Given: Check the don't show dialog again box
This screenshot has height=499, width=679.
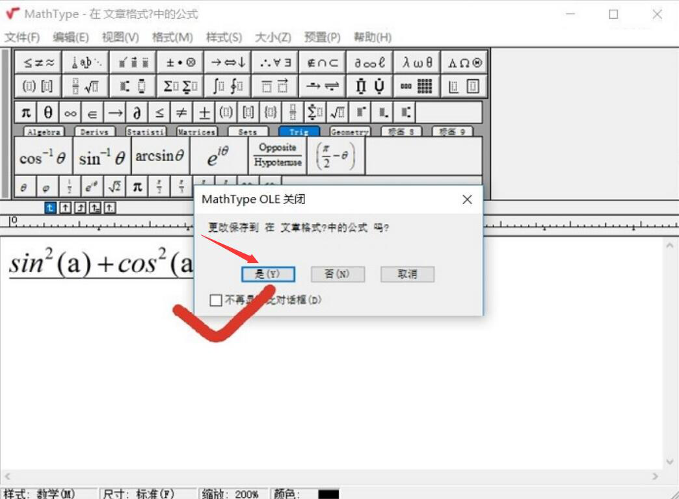Looking at the screenshot, I should 216,300.
